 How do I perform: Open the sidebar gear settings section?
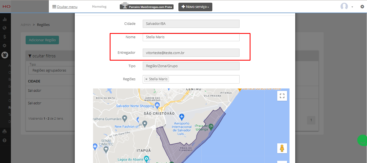click(5, 46)
